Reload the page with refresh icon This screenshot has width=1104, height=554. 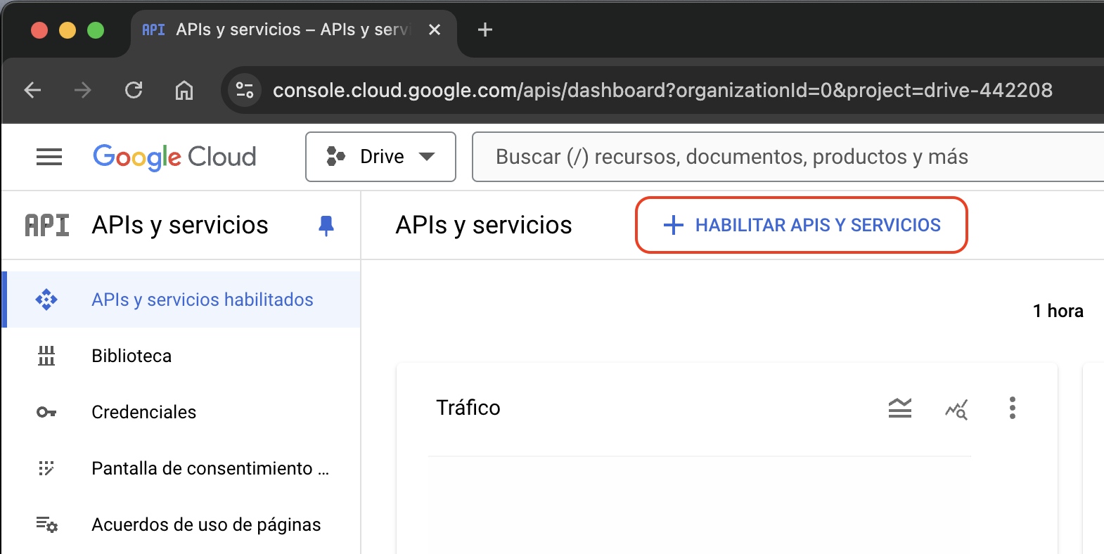pos(134,90)
